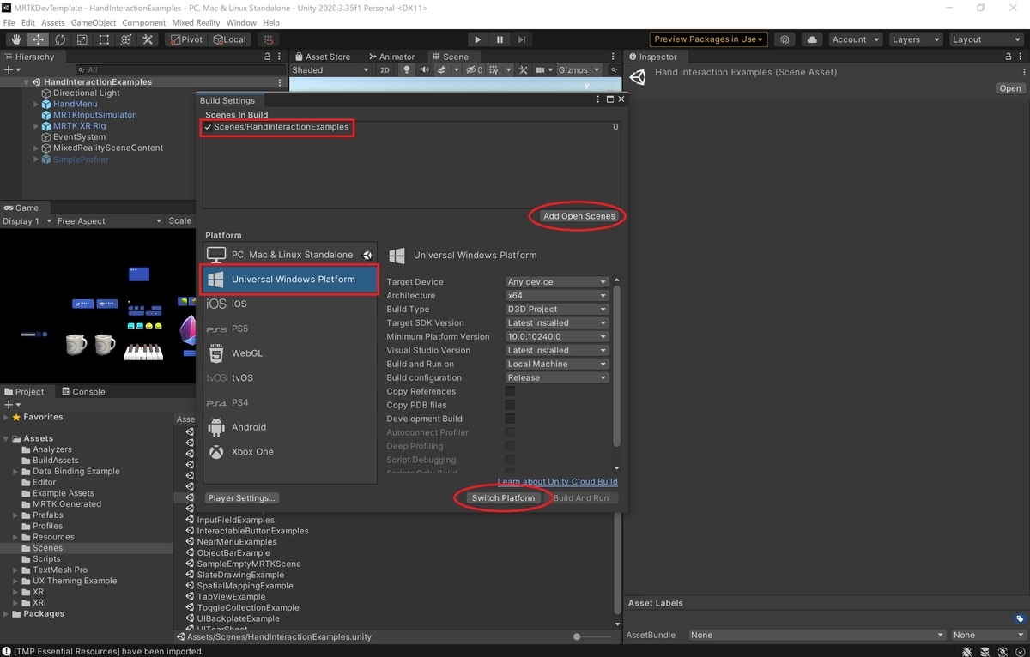Image resolution: width=1030 pixels, height=657 pixels.
Task: Open the cloud Services icon
Action: coord(812,39)
